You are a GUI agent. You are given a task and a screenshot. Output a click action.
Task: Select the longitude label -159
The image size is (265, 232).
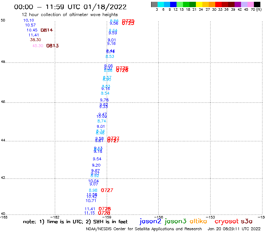107,217
